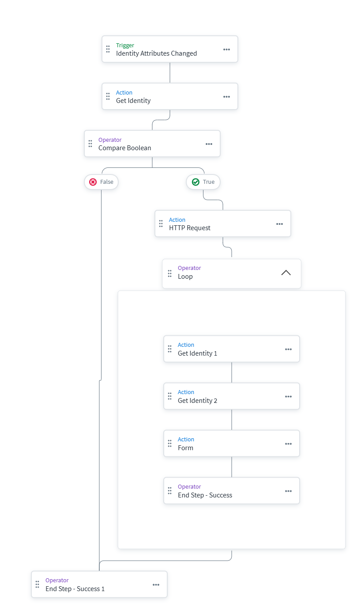This screenshot has height=607, width=361.
Task: Click the drag handle on Compare Boolean
Action: [90, 144]
